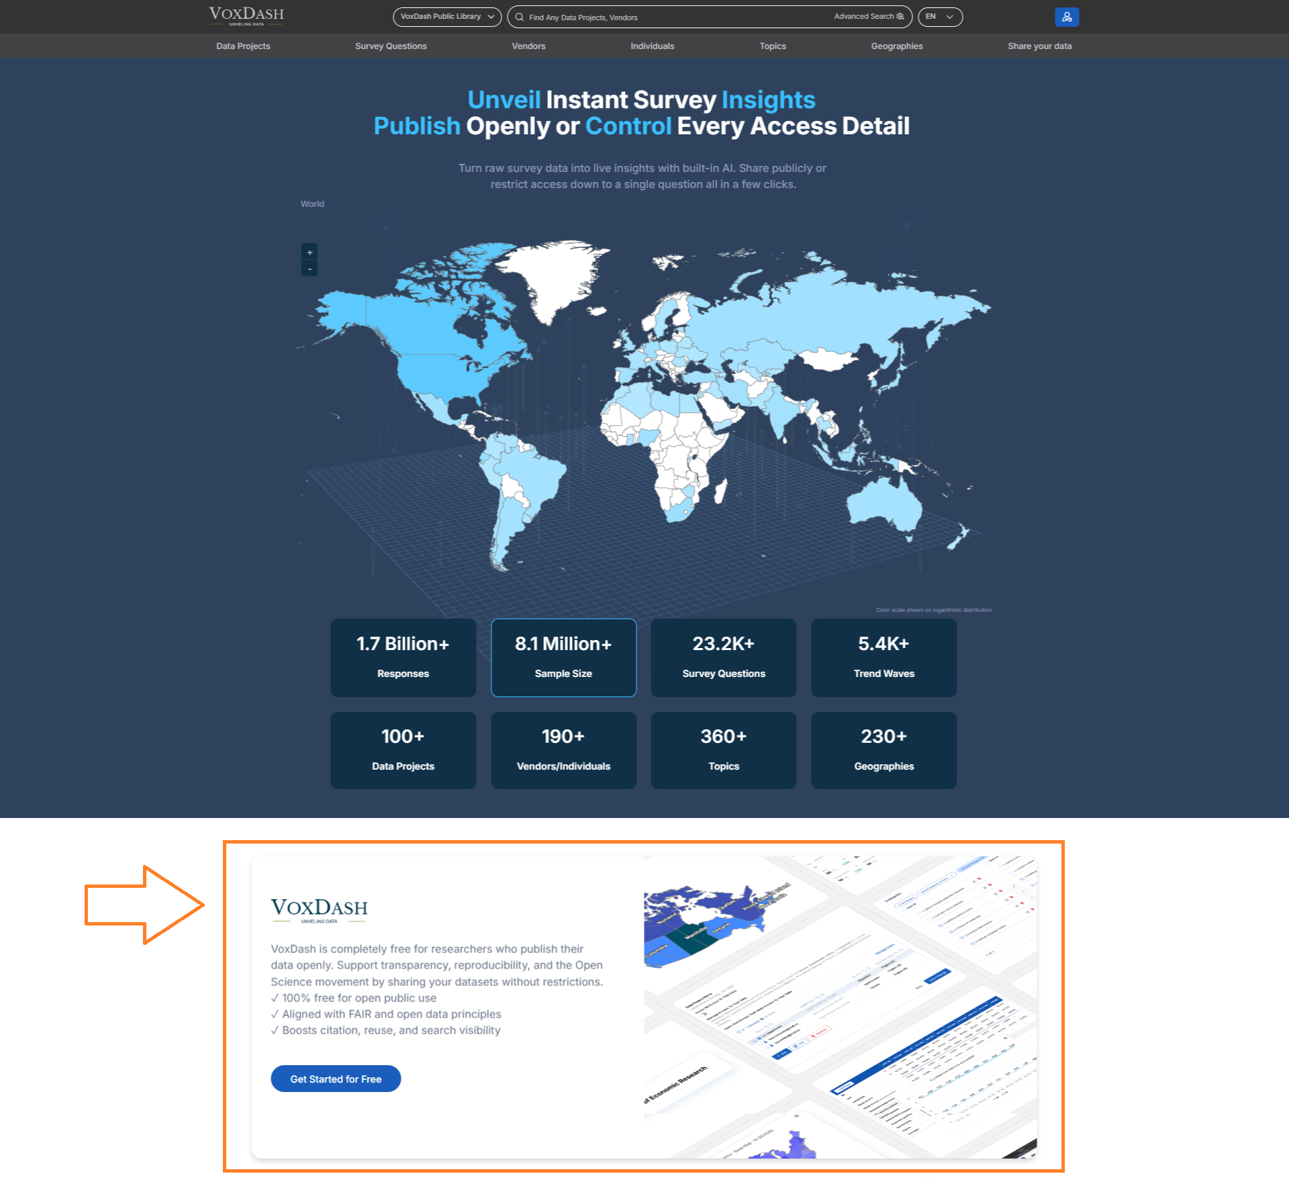Open the Vendors menu item
1289x1180 pixels.
pos(528,46)
